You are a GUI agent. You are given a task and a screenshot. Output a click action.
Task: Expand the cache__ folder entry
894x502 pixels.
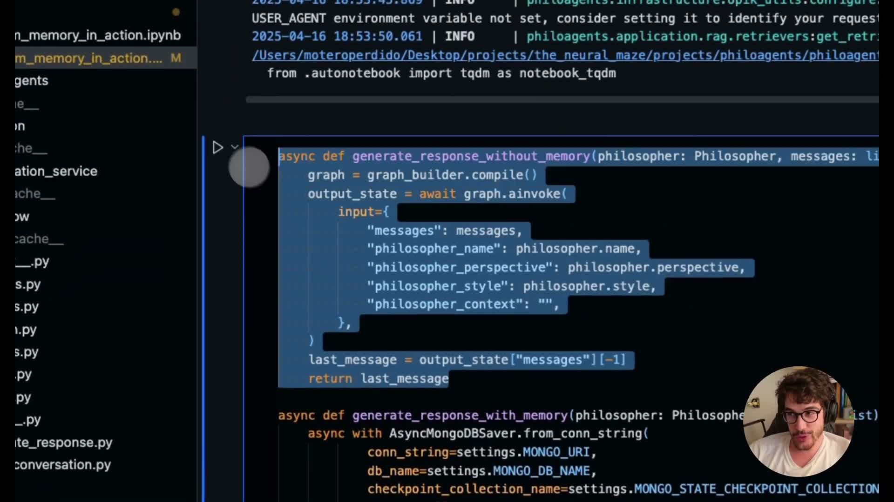click(x=39, y=239)
